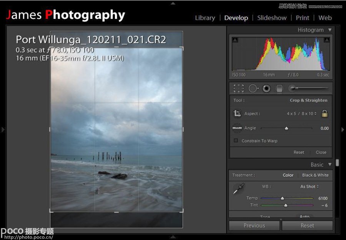Click Close in Crop & Straighten panel

321,152
